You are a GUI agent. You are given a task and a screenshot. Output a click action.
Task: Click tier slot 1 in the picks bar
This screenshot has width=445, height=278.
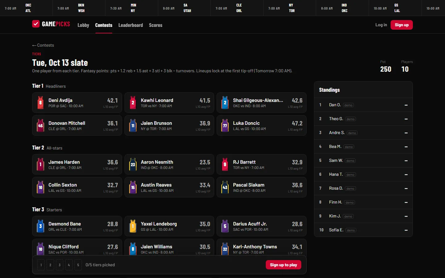point(41,265)
